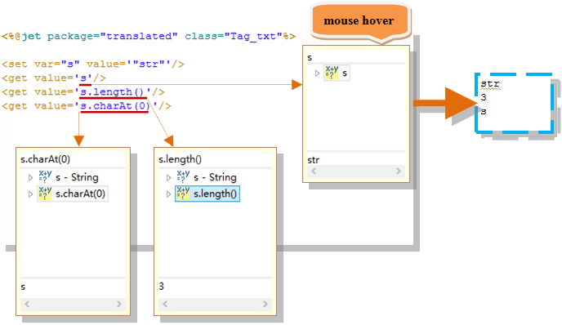The height and width of the screenshot is (325, 562).
Task: Click variable icon of 's - String' in s.charAt(0) popup
Action: (45, 177)
